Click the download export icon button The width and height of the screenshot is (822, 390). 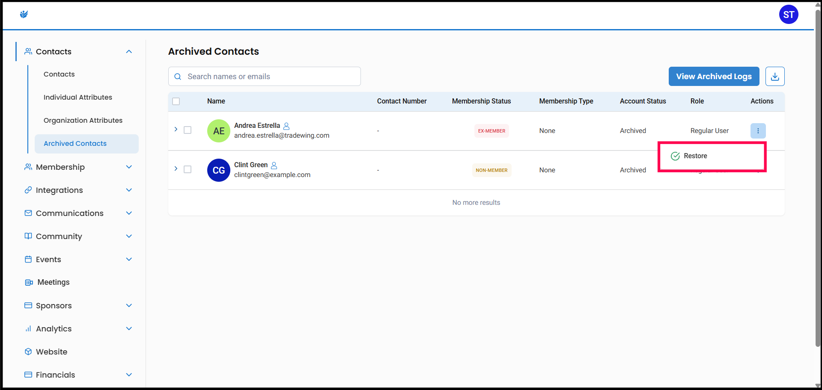(x=775, y=77)
